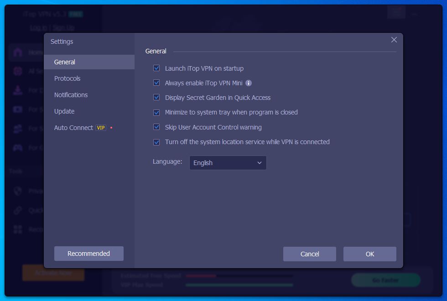Click the Go Faster button in main window
The width and height of the screenshot is (447, 301).
386,280
